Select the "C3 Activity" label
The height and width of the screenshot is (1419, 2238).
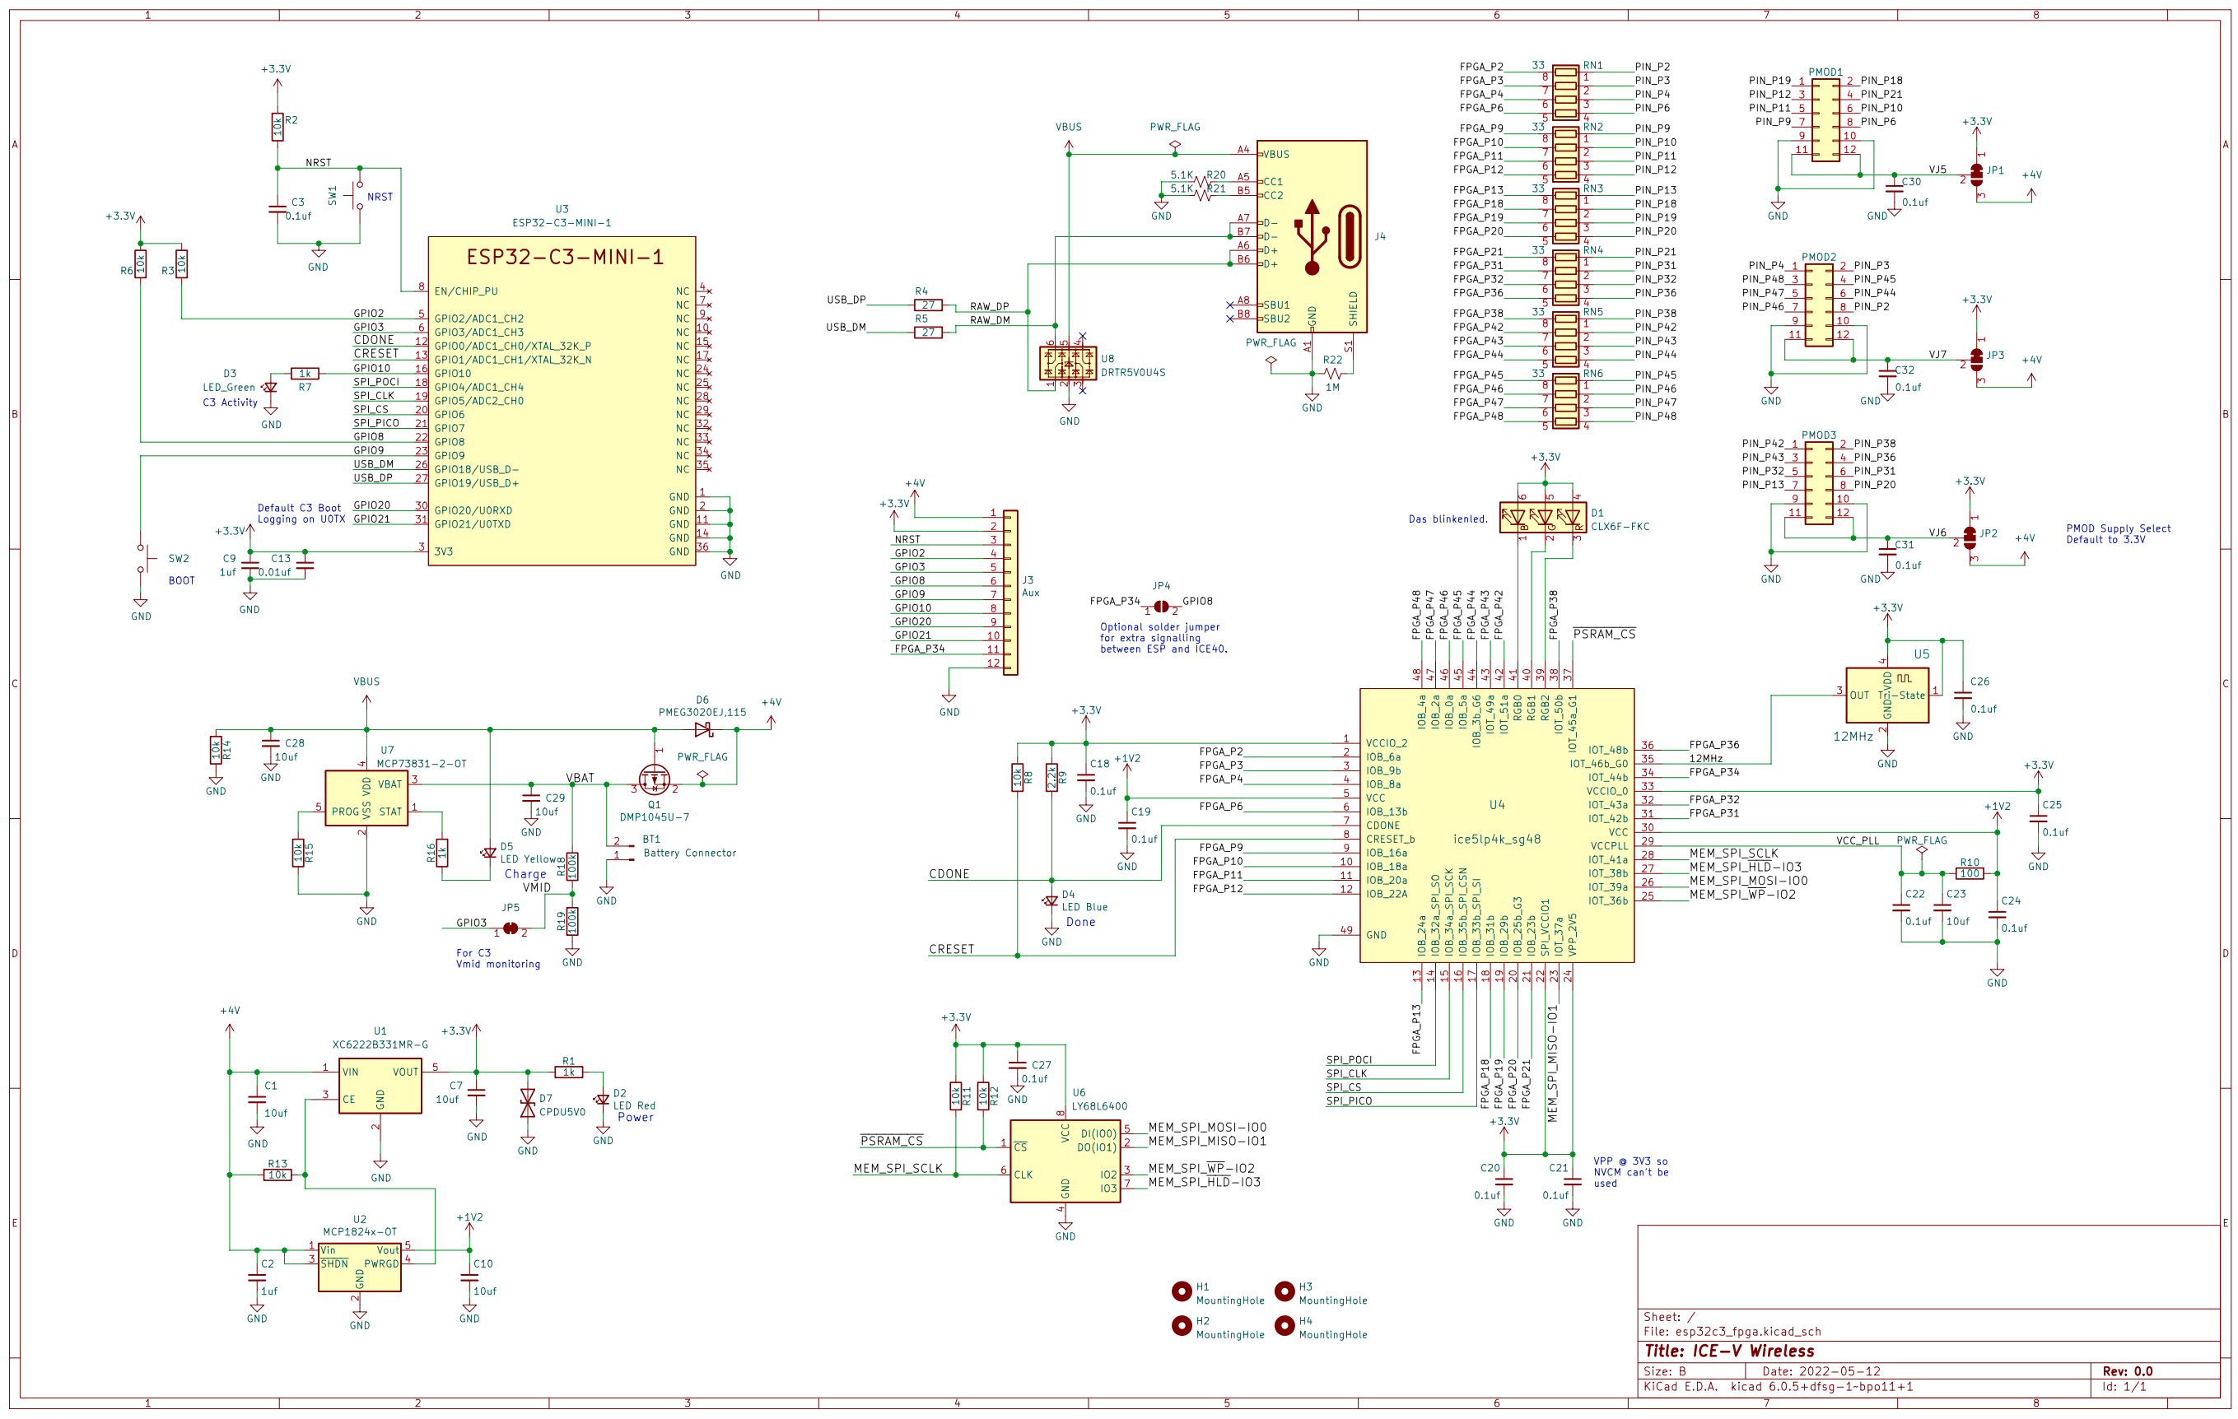230,402
